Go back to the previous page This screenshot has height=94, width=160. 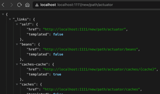tap(3, 5)
